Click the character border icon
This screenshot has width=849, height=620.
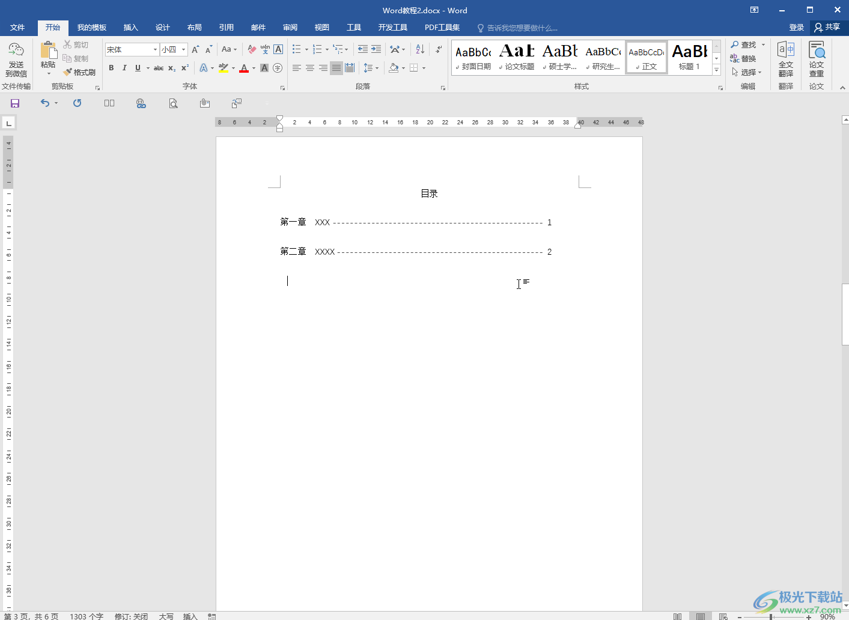278,49
